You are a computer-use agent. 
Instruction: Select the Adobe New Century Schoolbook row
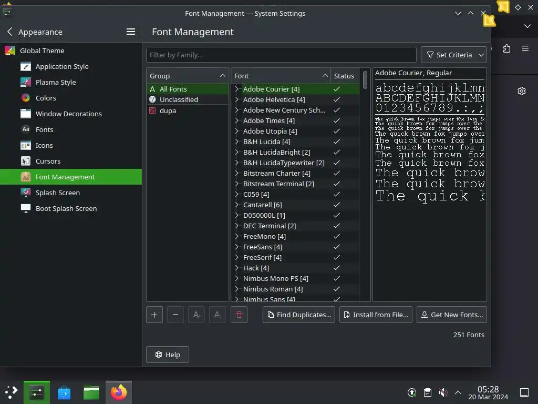point(296,110)
